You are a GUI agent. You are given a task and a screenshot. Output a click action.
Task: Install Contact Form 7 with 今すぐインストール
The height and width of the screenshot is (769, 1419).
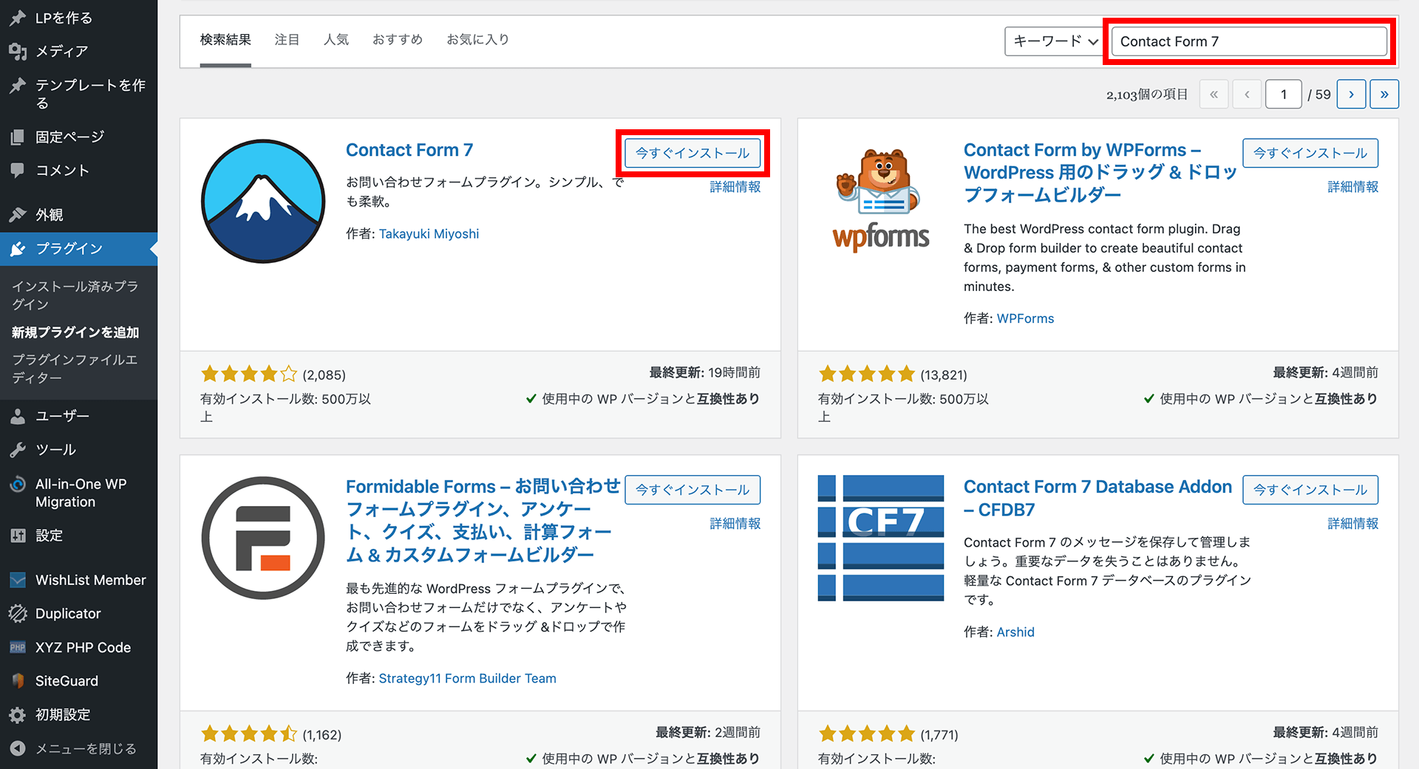click(x=693, y=153)
